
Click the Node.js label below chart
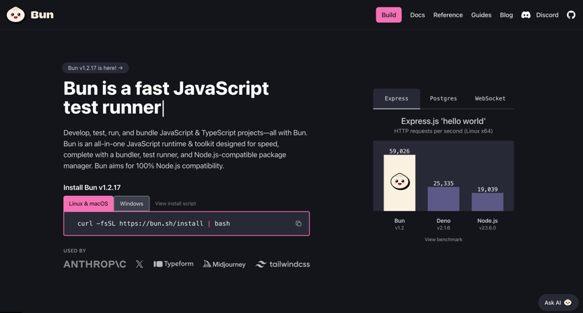tap(487, 221)
